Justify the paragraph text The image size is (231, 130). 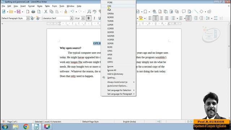click(167, 18)
